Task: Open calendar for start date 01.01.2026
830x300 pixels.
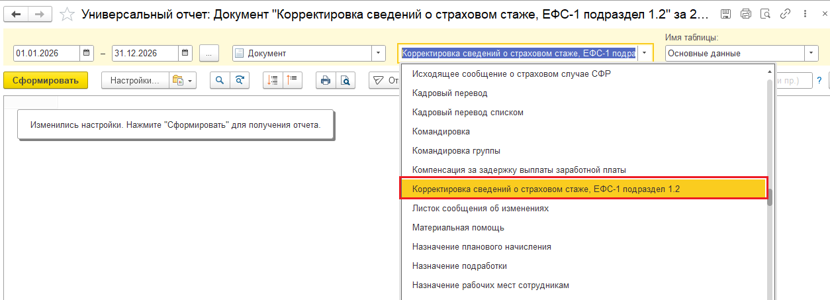Action: pyautogui.click(x=87, y=53)
